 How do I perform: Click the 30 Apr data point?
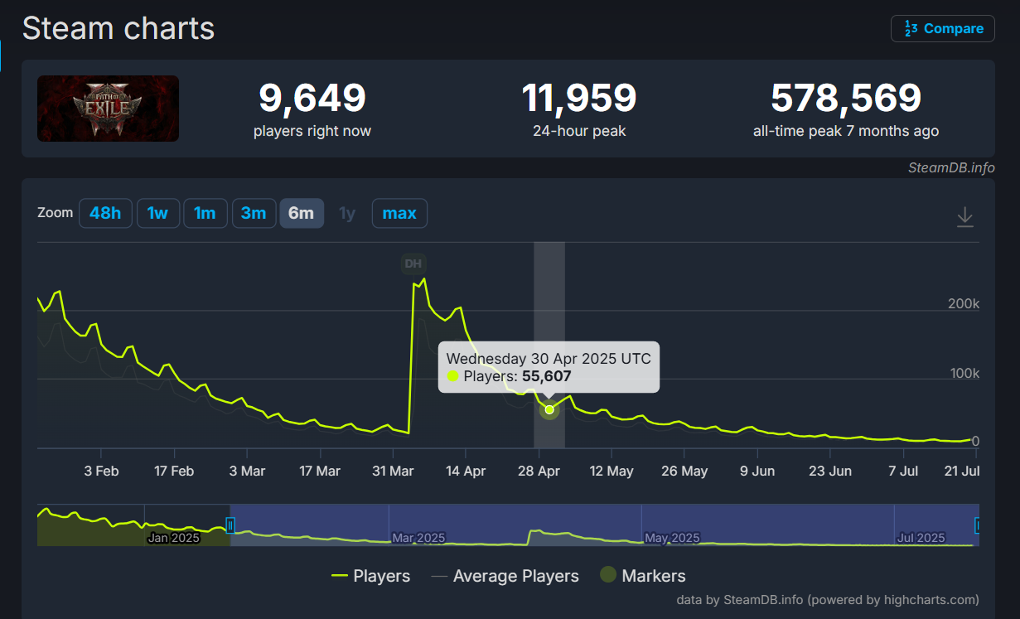point(549,409)
